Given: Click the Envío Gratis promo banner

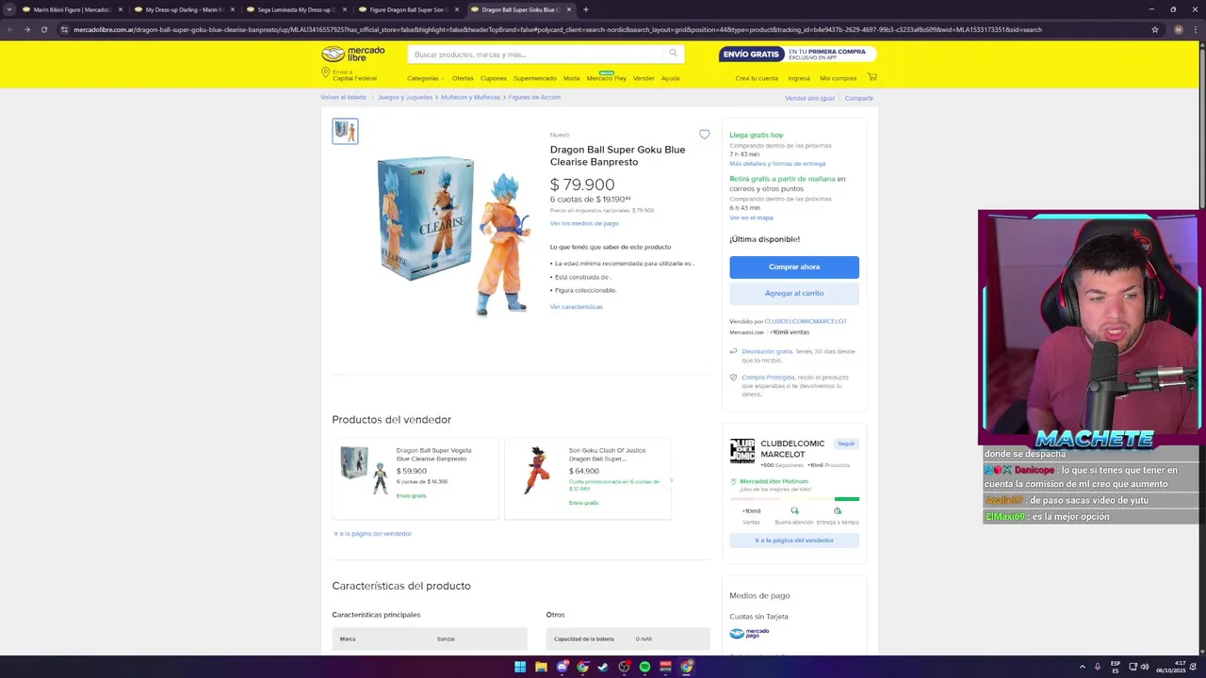Looking at the screenshot, I should coord(797,54).
